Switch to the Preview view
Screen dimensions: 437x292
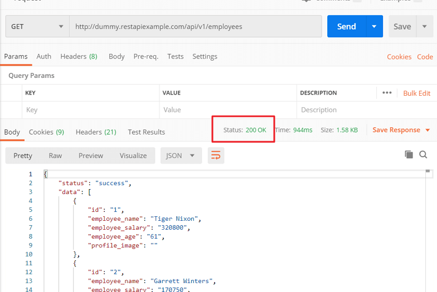[x=90, y=156]
